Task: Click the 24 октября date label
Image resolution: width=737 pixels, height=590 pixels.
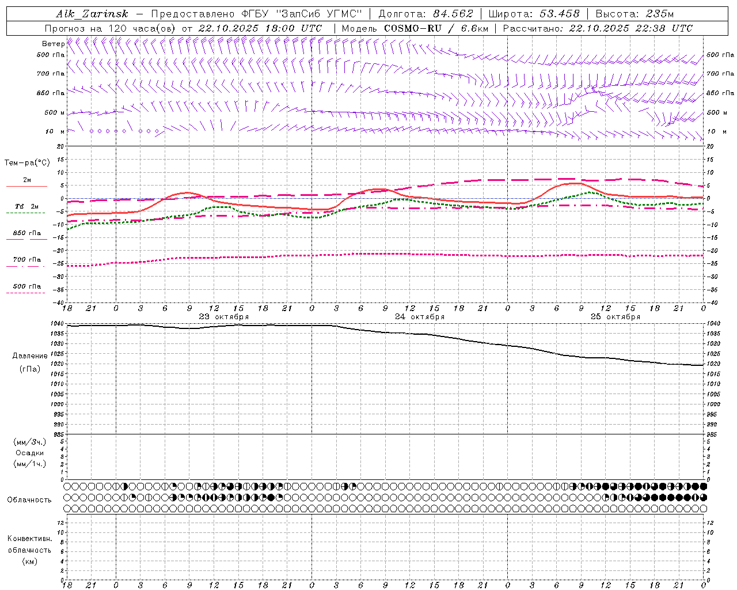Action: [419, 317]
